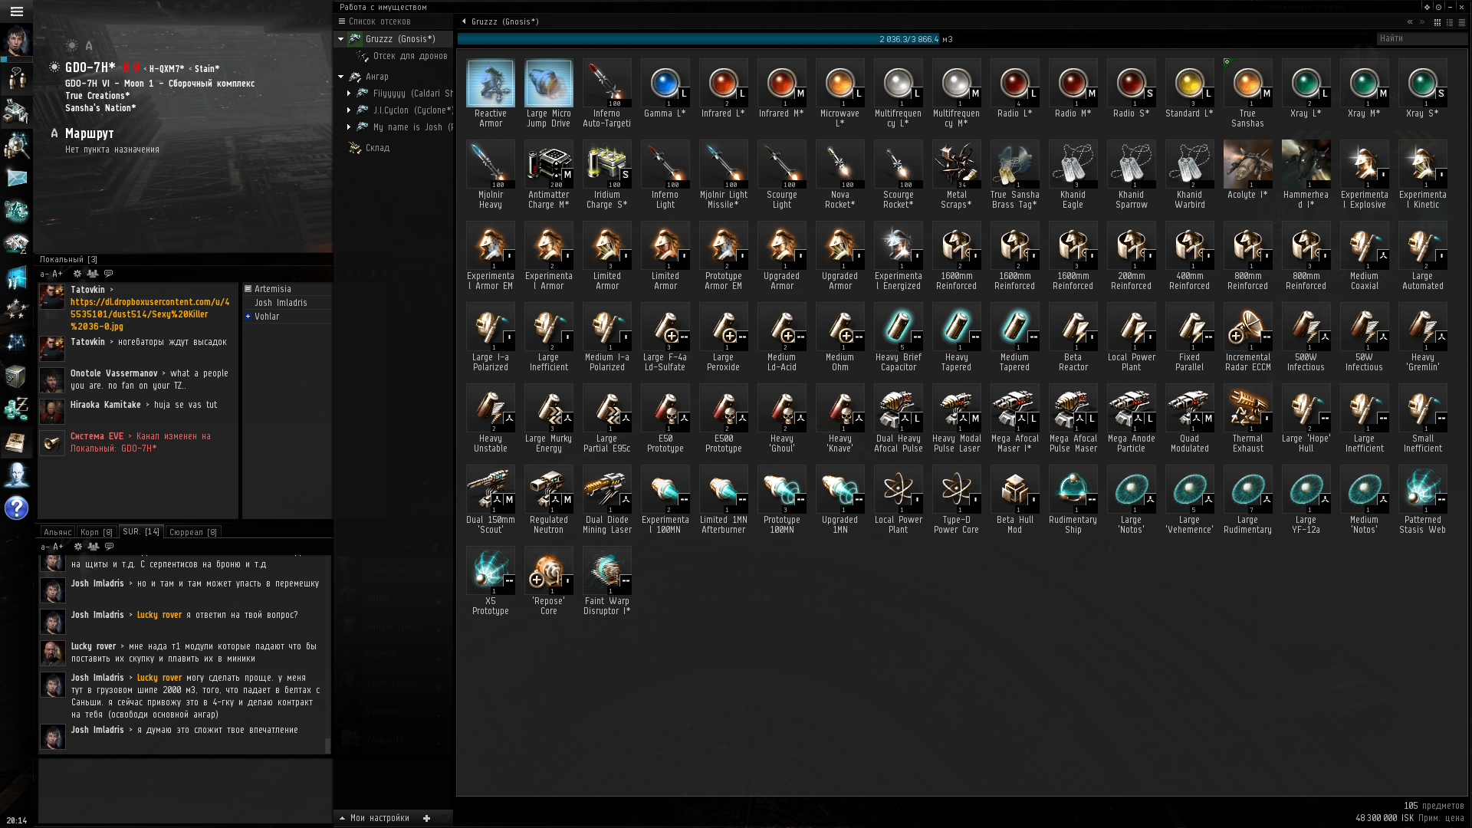1472x828 pixels.
Task: Select the Reactive Armor item
Action: pos(491,94)
